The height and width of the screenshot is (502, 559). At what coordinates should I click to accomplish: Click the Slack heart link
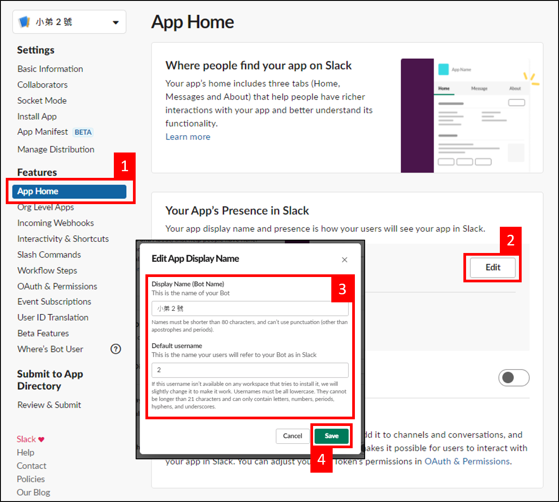point(31,439)
